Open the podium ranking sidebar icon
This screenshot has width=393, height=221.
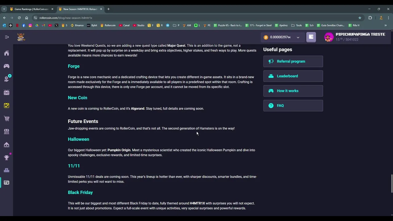(x=6, y=170)
